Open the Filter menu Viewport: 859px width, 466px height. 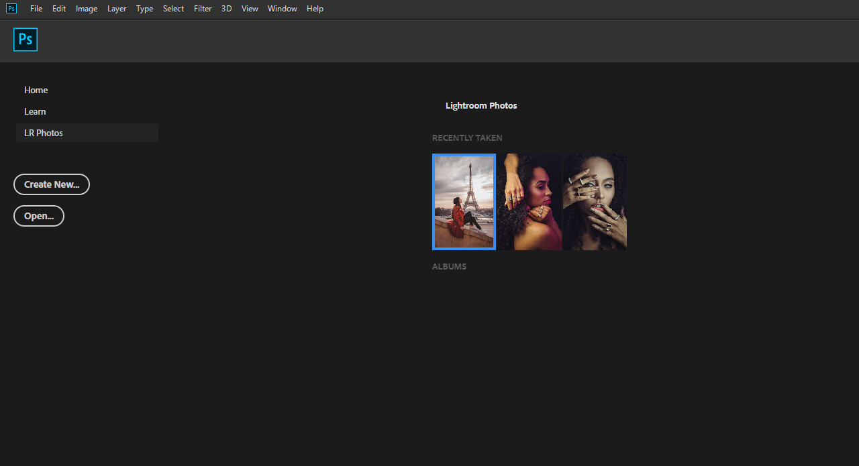pos(203,9)
